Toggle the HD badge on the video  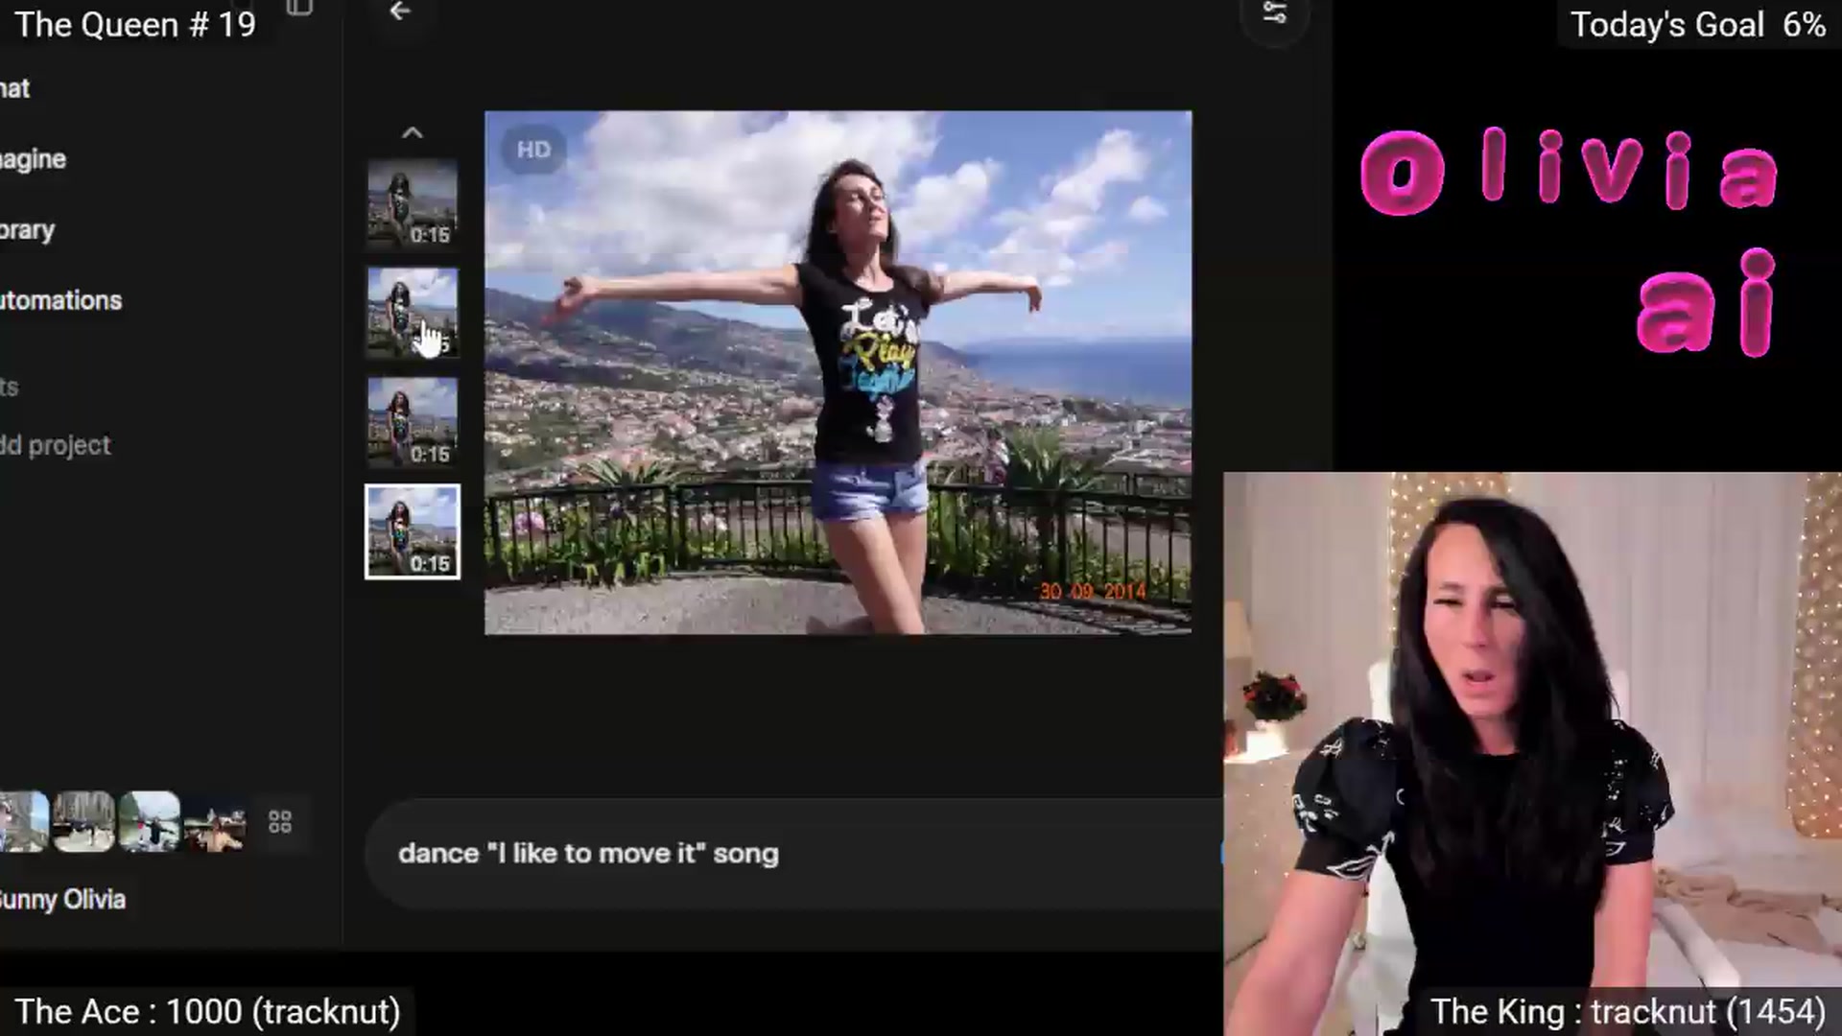tap(534, 150)
